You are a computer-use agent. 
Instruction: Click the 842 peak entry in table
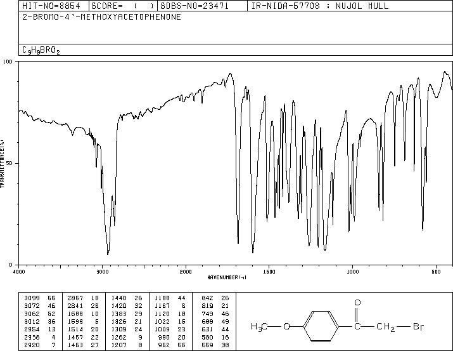[215, 298]
